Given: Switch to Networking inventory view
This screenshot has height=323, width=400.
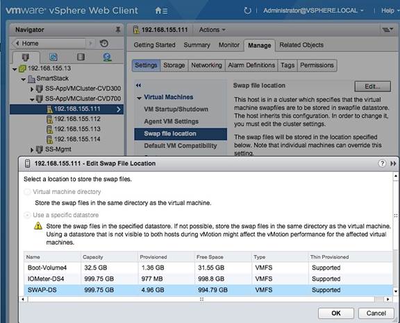Looking at the screenshot, I should (x=107, y=57).
